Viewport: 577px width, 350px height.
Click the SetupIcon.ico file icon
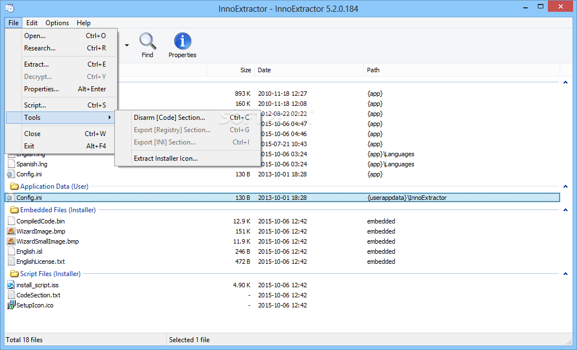[x=11, y=305]
